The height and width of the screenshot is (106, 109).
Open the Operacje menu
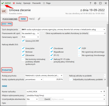pyautogui.click(x=27, y=3)
